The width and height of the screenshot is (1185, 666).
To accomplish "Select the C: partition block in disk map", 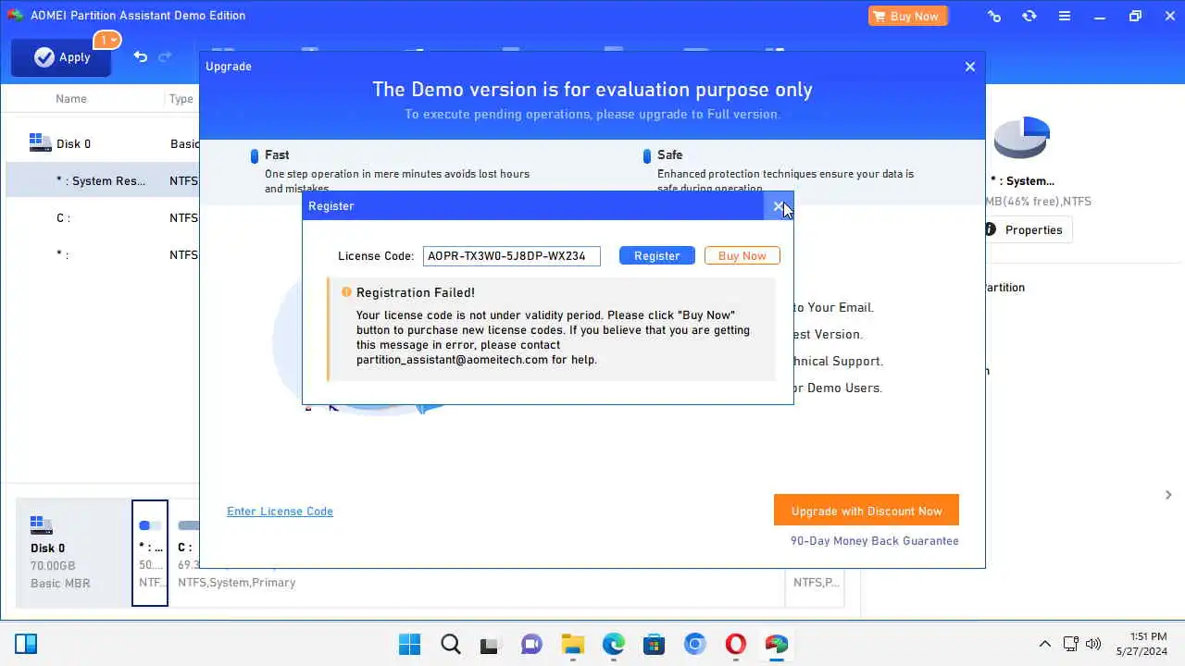I will pyautogui.click(x=477, y=553).
